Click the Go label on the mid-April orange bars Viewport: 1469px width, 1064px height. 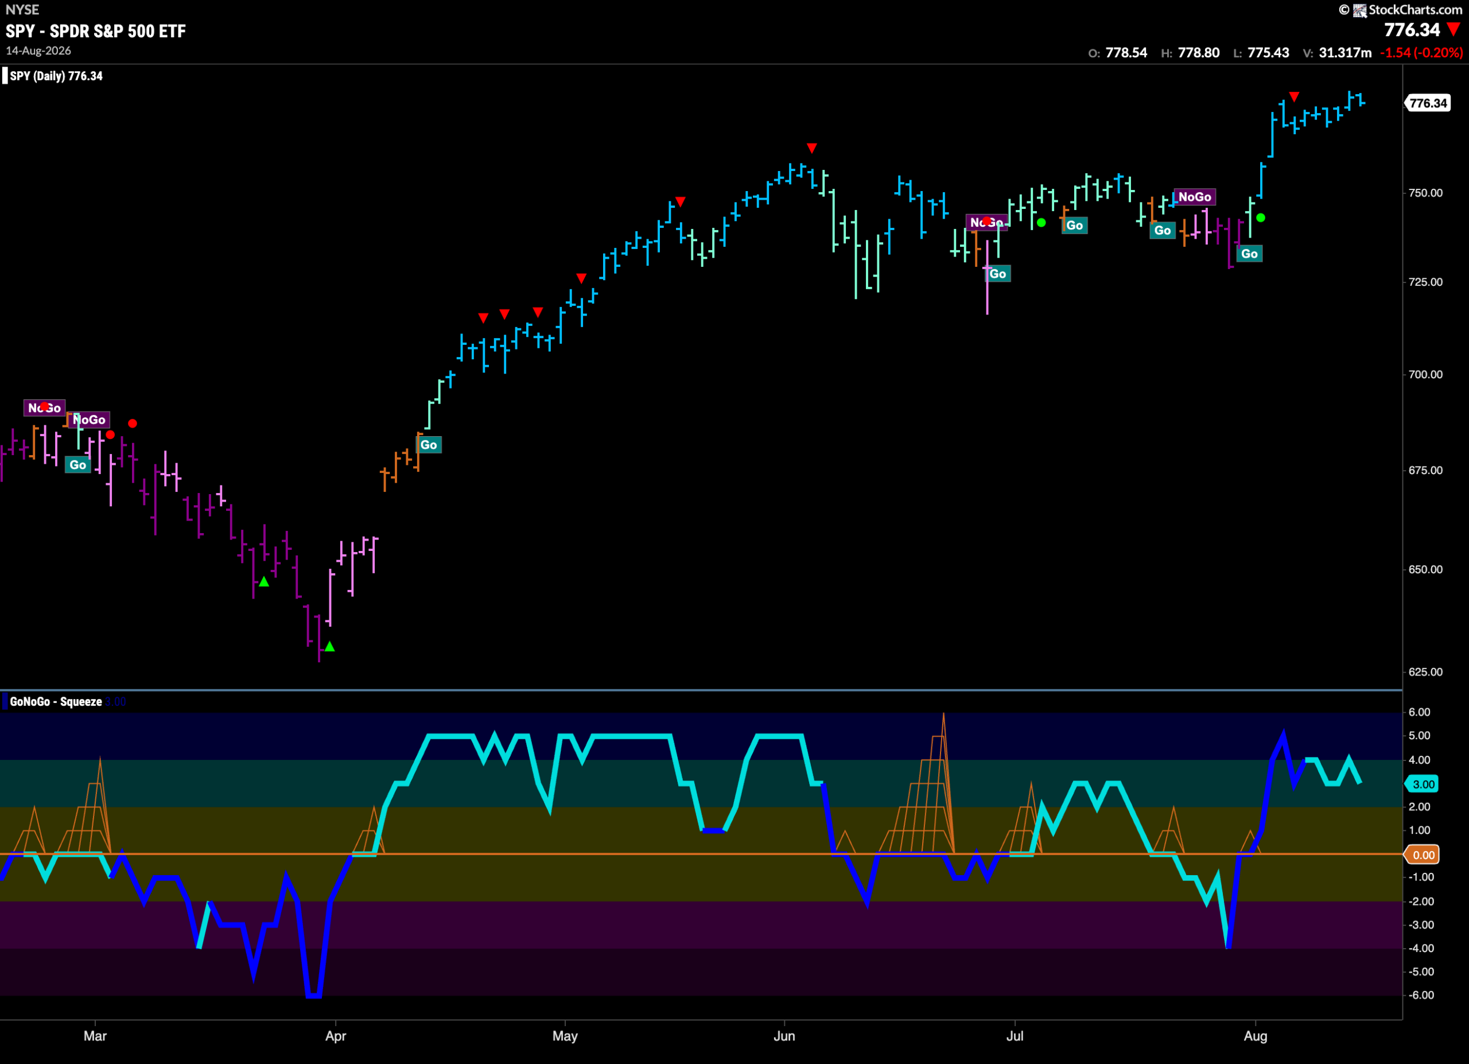tap(428, 445)
